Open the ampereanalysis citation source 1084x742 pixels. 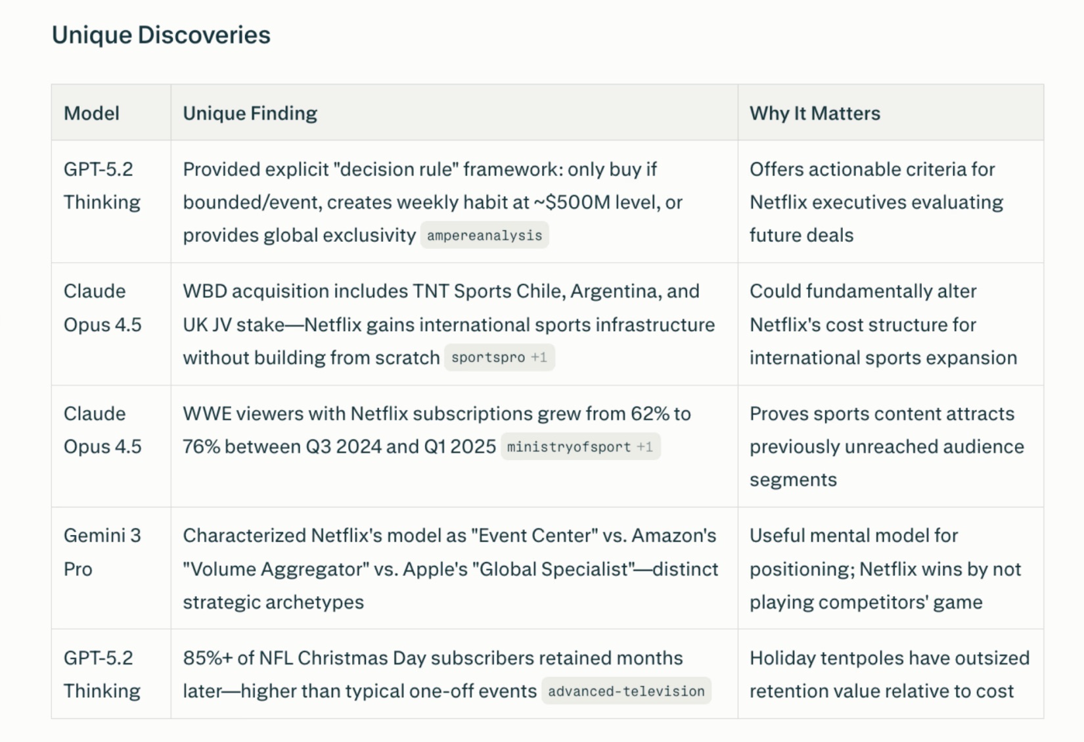coord(484,235)
